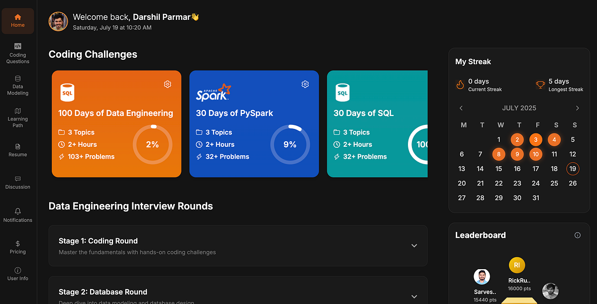The height and width of the screenshot is (304, 597).
Task: Click the Resume icon in sidebar
Action: tap(17, 147)
